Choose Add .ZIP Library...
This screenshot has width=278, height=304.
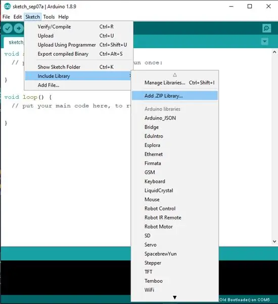tap(175, 96)
